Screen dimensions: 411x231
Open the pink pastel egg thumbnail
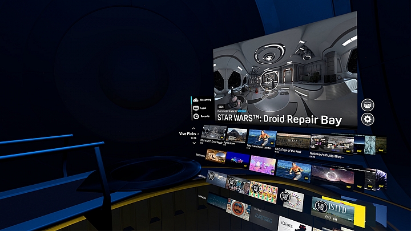coord(263,165)
